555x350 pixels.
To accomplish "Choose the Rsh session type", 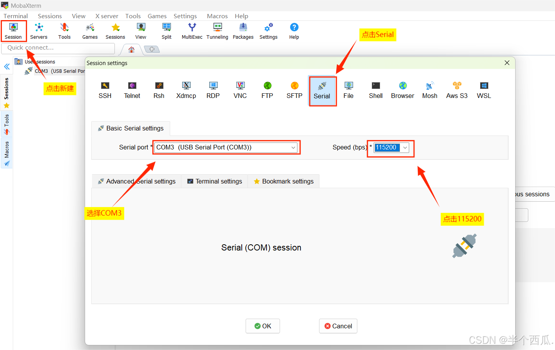I will [159, 90].
